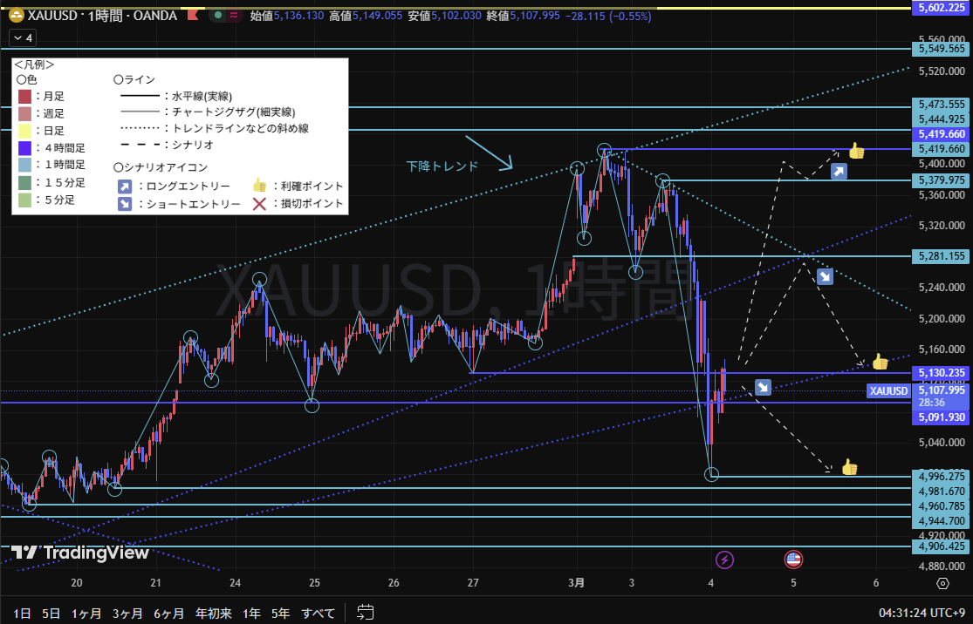Click the purple lightning event marker

coord(724,559)
